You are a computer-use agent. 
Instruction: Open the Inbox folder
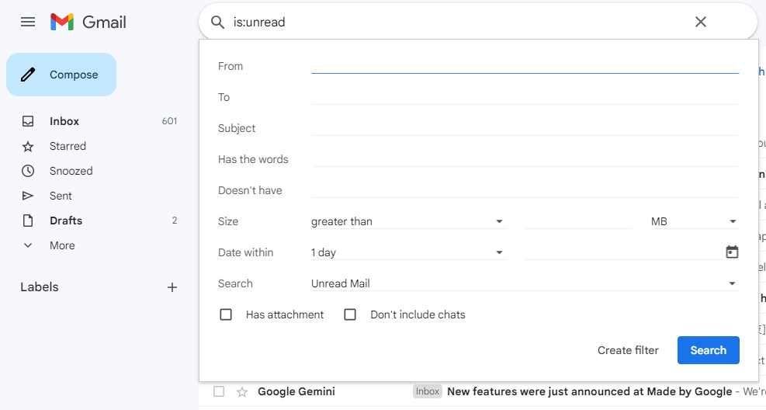point(64,121)
